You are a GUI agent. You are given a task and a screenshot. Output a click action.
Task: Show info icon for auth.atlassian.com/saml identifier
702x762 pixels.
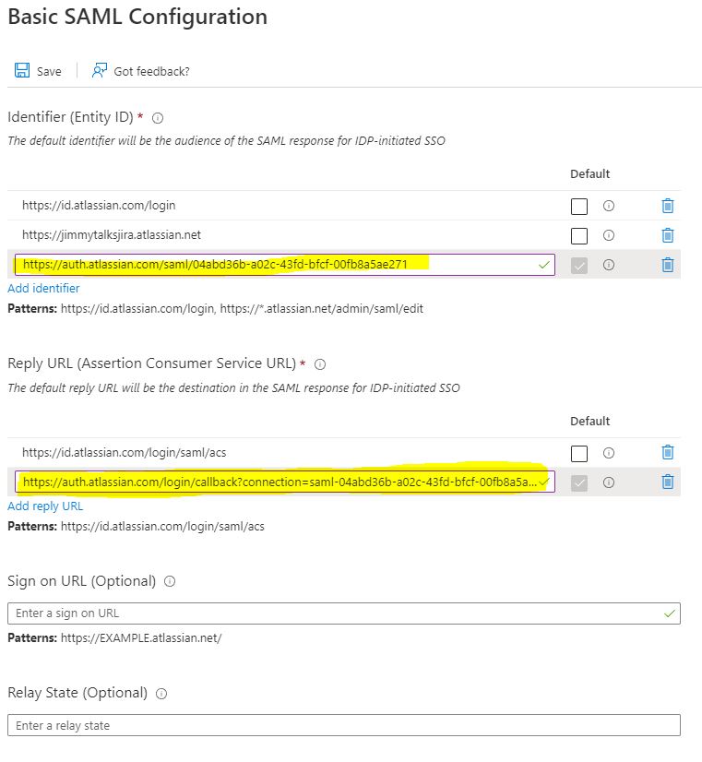coord(609,265)
